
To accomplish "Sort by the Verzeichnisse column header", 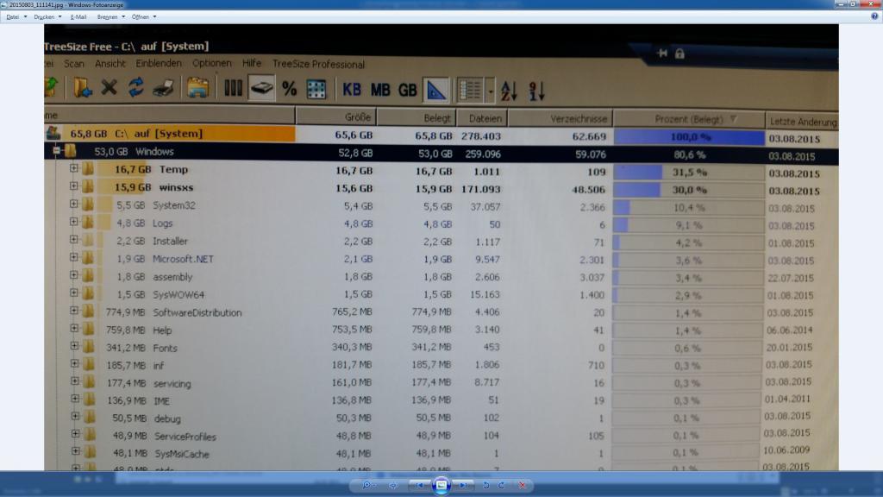I will (560, 118).
